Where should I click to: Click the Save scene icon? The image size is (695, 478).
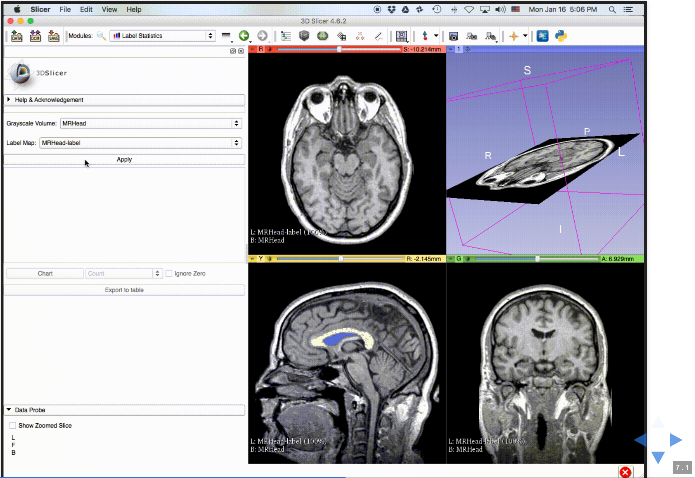pyautogui.click(x=54, y=36)
